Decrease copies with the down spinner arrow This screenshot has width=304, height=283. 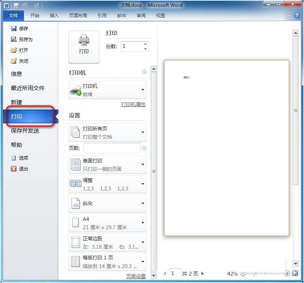[x=146, y=49]
